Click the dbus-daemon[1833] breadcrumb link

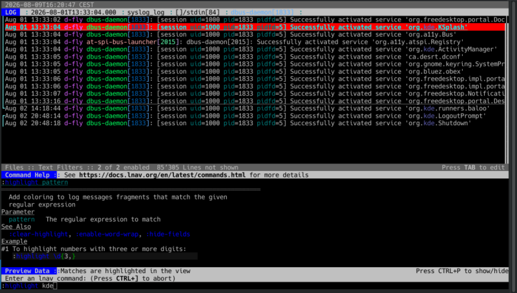coord(262,12)
